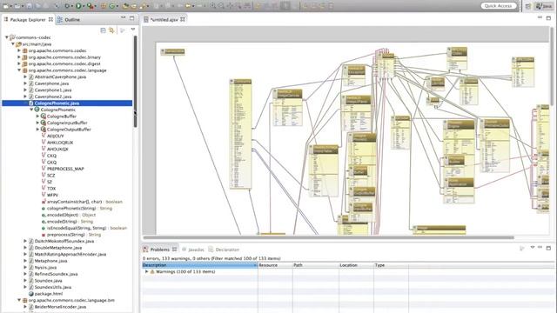Click the Search flashlight toolbar icon
Image resolution: width=557 pixels, height=313 pixels.
pyautogui.click(x=143, y=6)
